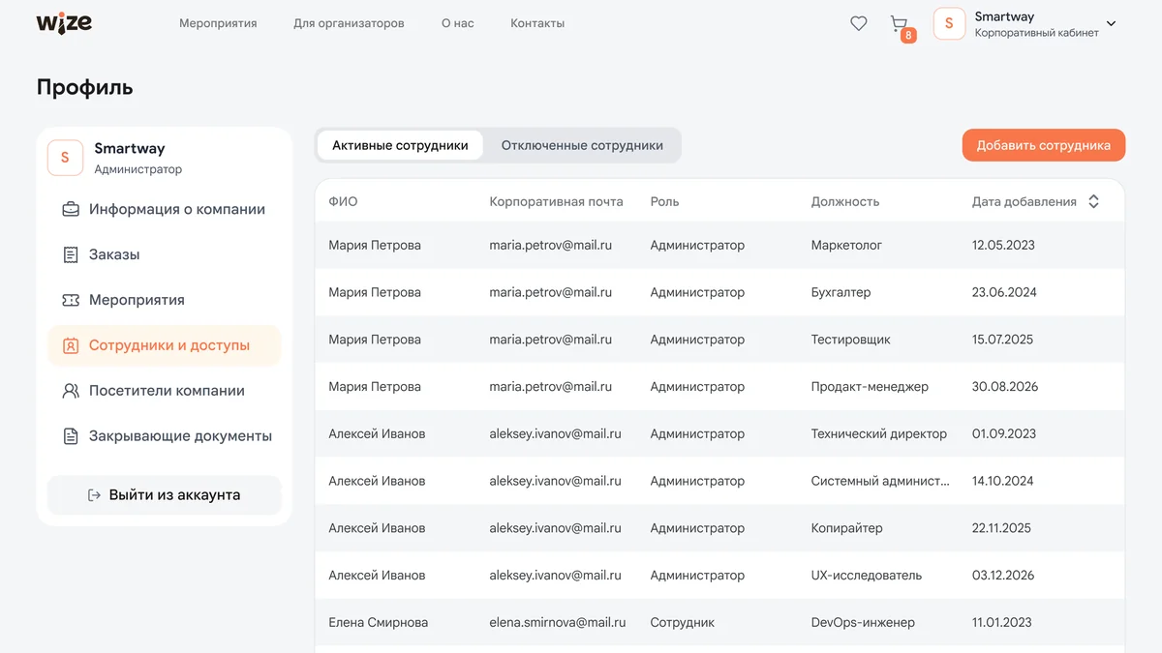Click the employees and access badge icon
Screen dimensions: 1162x653
coord(71,345)
